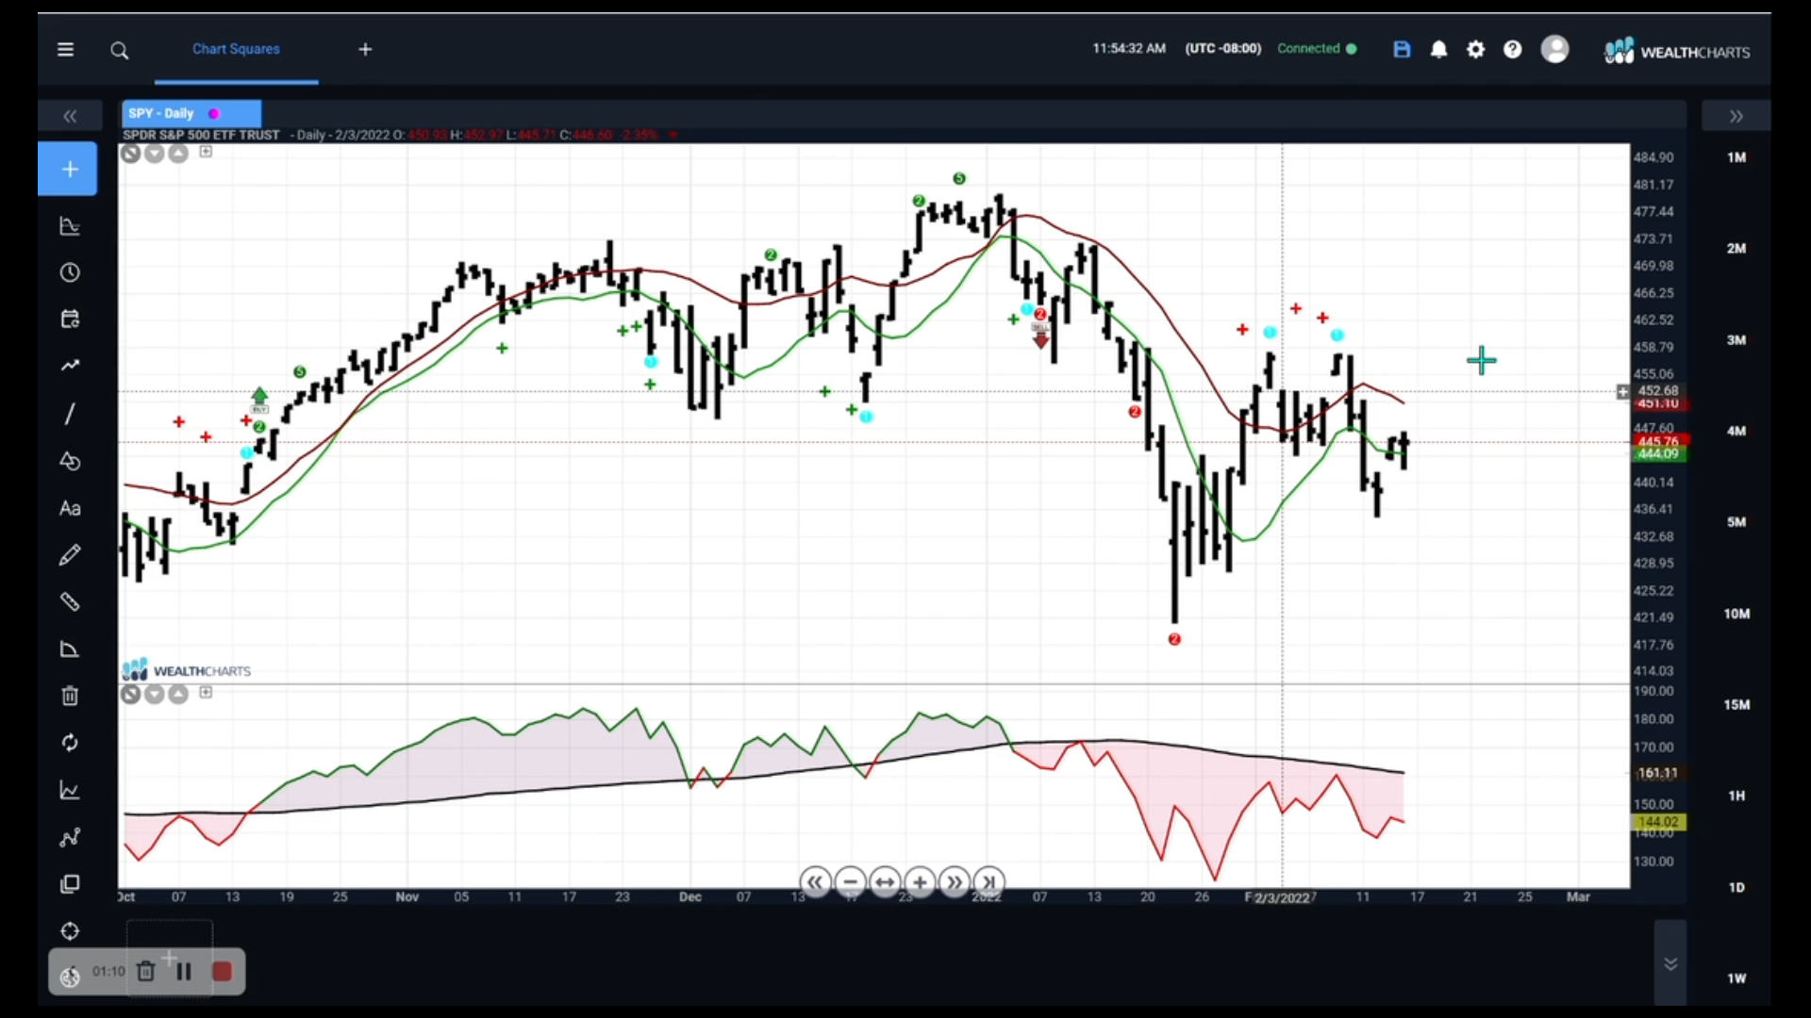This screenshot has height=1018, width=1811.
Task: Switch to the Chart Squares tab
Action: click(236, 49)
